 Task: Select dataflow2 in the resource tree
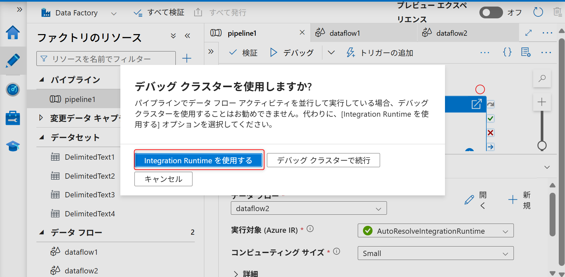pyautogui.click(x=81, y=271)
